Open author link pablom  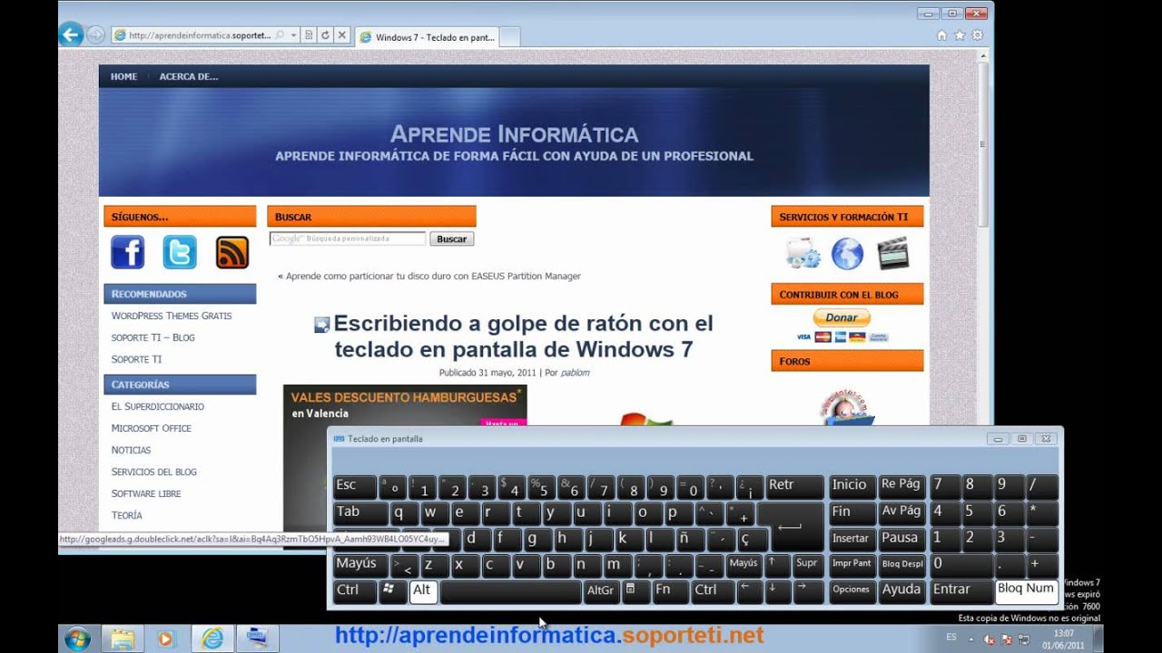(x=575, y=373)
